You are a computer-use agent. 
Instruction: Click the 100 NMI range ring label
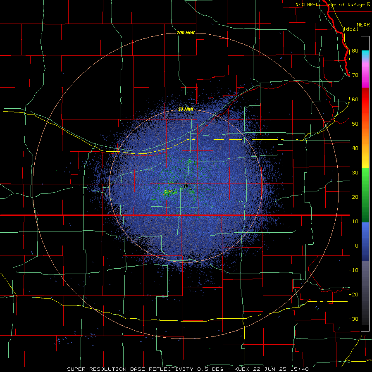(186, 33)
